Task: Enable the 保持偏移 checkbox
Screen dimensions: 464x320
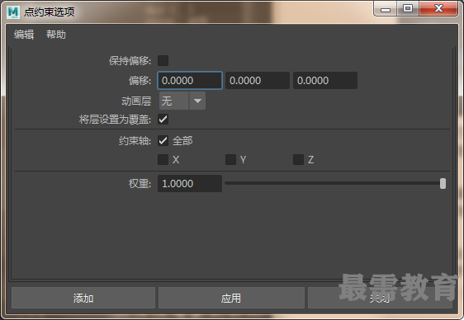Action: click(163, 60)
